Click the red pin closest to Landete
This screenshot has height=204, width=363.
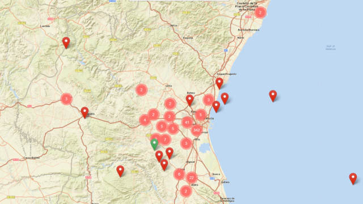[66, 42]
